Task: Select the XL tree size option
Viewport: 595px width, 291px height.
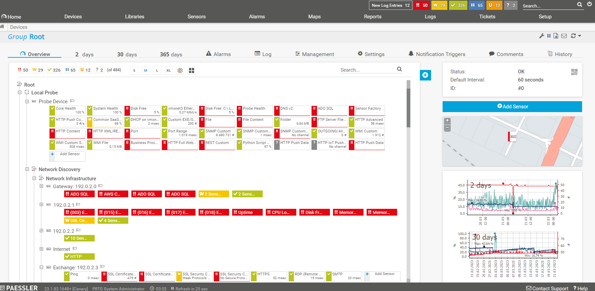Action: click(x=168, y=71)
